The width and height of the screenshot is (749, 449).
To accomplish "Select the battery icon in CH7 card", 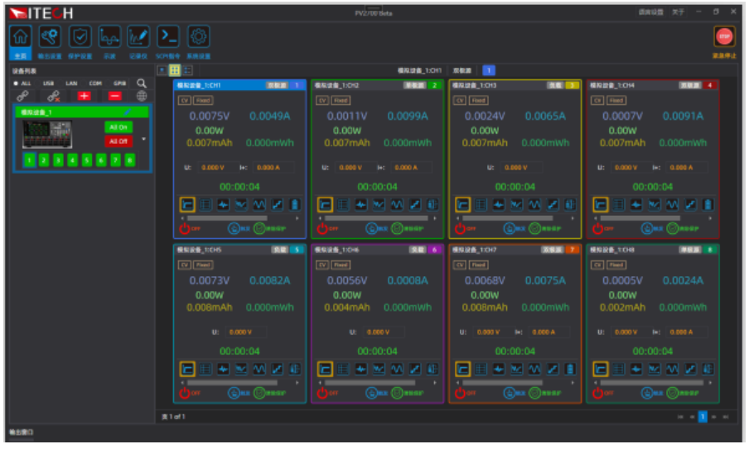I will pyautogui.click(x=570, y=369).
